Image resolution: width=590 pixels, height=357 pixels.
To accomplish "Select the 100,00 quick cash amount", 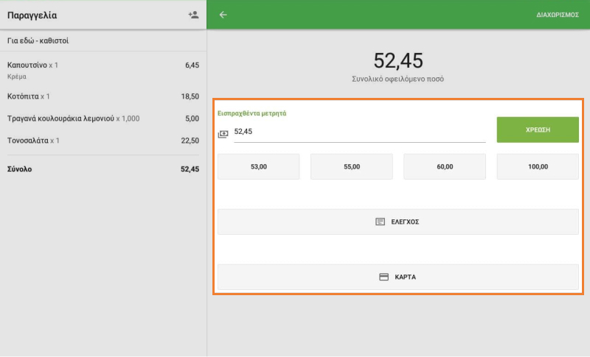I will click(x=538, y=167).
